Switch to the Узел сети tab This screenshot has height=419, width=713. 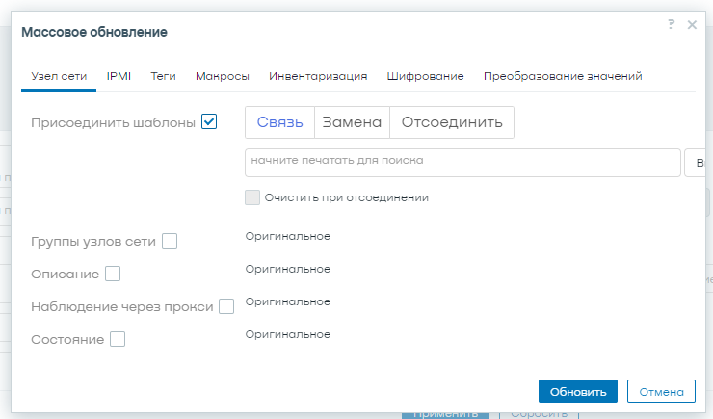pyautogui.click(x=59, y=76)
